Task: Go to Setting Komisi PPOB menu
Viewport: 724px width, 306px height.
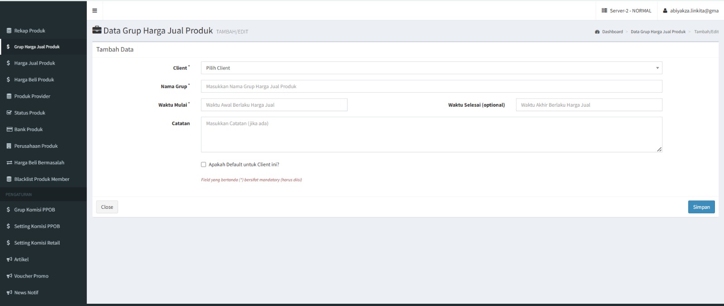Action: 37,226
